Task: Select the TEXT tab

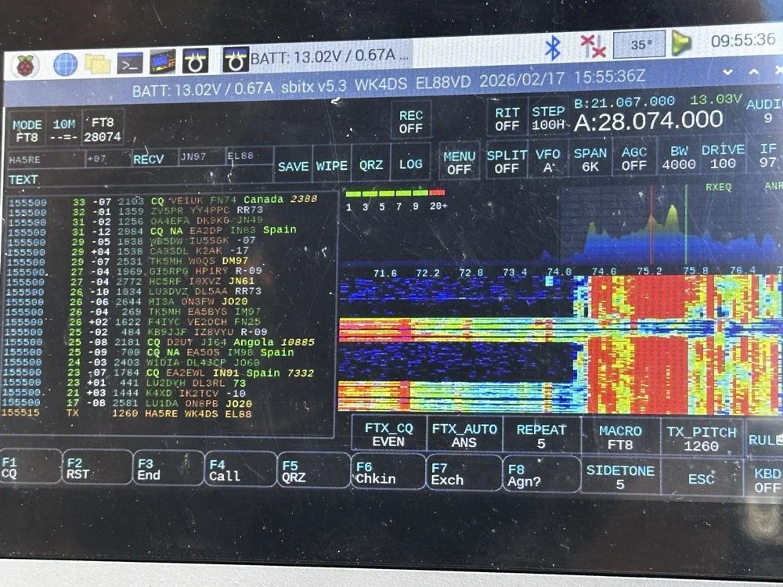Action: click(23, 178)
